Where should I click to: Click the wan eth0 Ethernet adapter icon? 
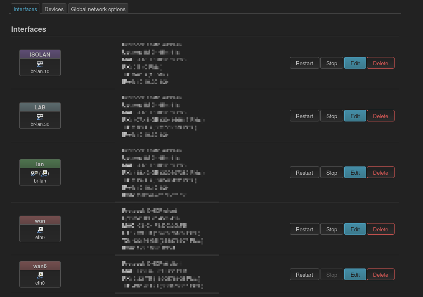40,230
